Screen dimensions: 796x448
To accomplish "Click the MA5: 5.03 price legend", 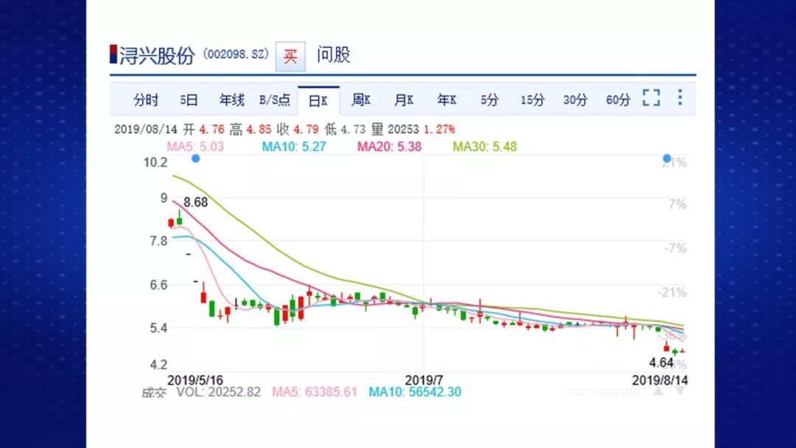I will click(195, 147).
